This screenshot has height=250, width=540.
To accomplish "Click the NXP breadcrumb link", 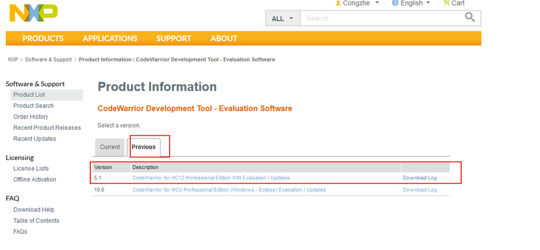I will tap(13, 59).
